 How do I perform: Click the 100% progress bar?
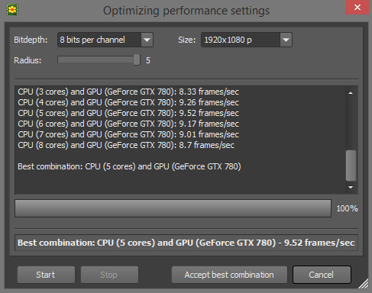click(x=173, y=208)
